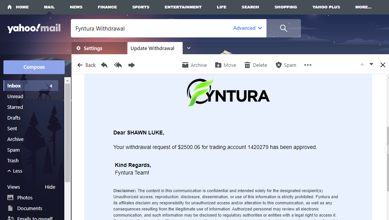Click the Move folder icon

pyautogui.click(x=218, y=65)
